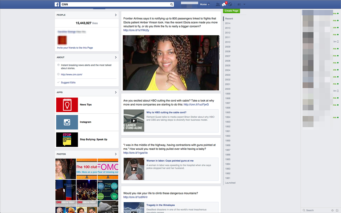The height and width of the screenshot is (213, 341).
Task: Click the Suggest Edits checkmark icon
Action: pyautogui.click(x=58, y=83)
